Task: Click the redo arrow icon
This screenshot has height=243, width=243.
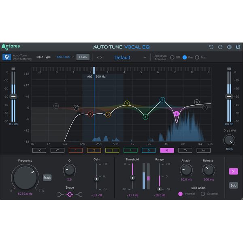Action: pyautogui.click(x=220, y=47)
